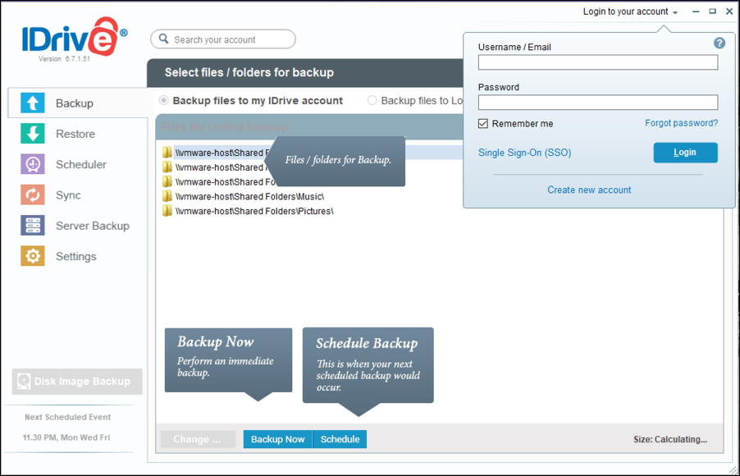Click the Username / Email field
Image resolution: width=740 pixels, height=476 pixels.
point(598,62)
